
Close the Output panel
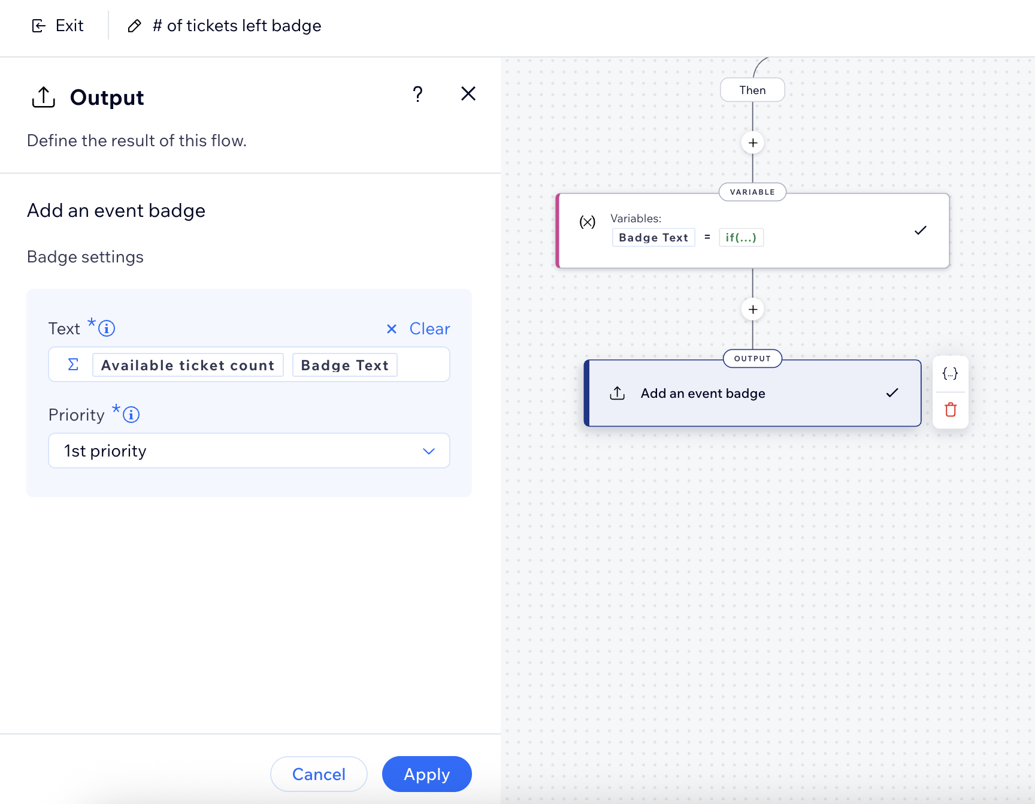click(x=468, y=93)
